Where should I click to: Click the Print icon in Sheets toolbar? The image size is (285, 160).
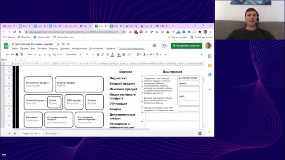[x=17, y=54]
